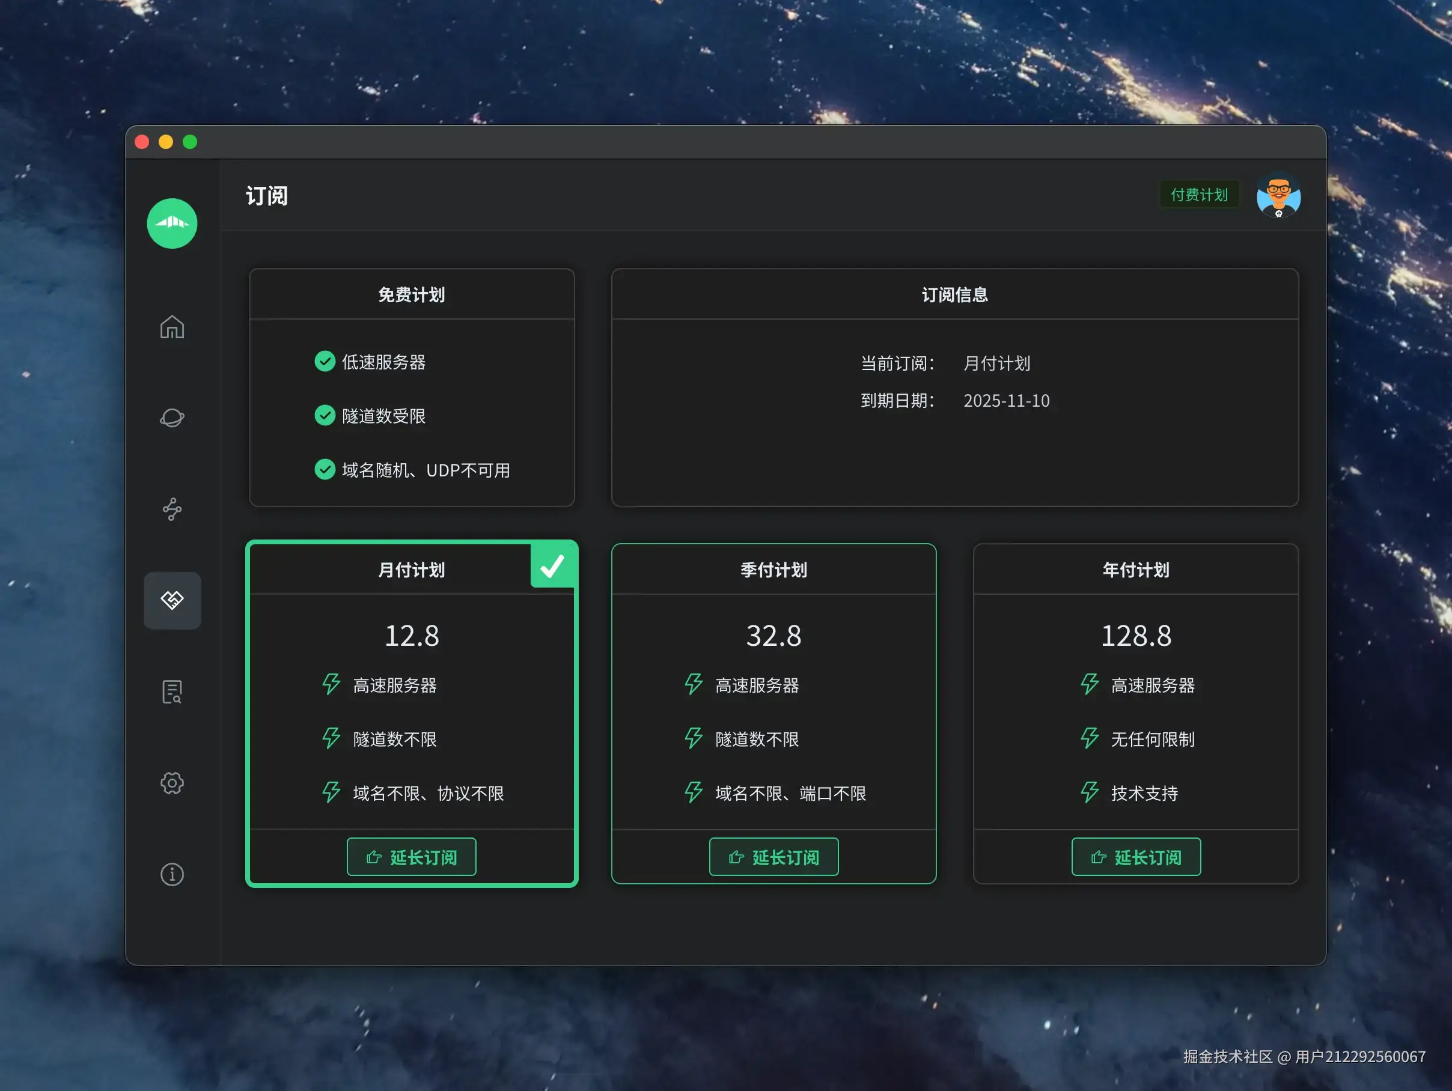Select the subscription handshake sidebar icon
1452x1091 pixels.
point(172,600)
